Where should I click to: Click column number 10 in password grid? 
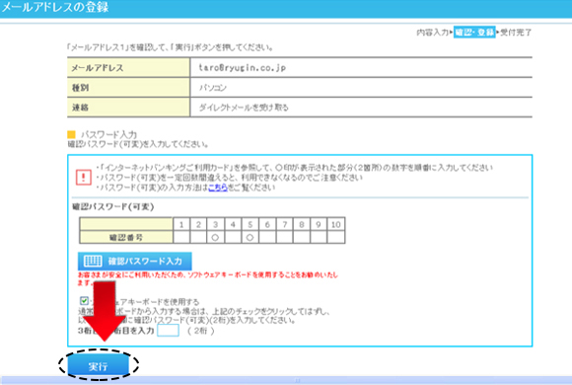(336, 224)
